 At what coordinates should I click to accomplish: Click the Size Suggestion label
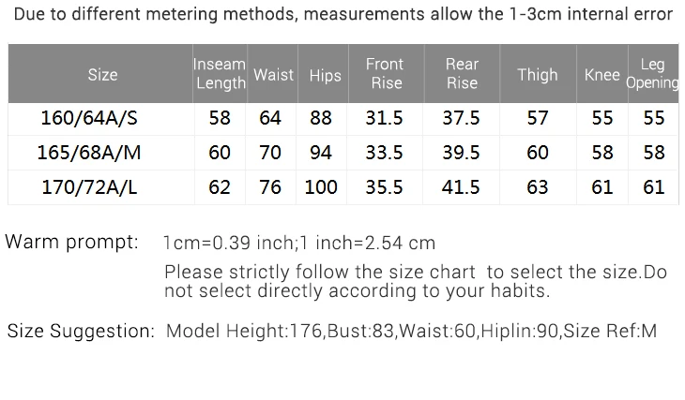pos(82,331)
